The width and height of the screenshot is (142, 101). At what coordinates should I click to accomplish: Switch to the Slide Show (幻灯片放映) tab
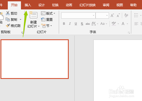coord(88,5)
